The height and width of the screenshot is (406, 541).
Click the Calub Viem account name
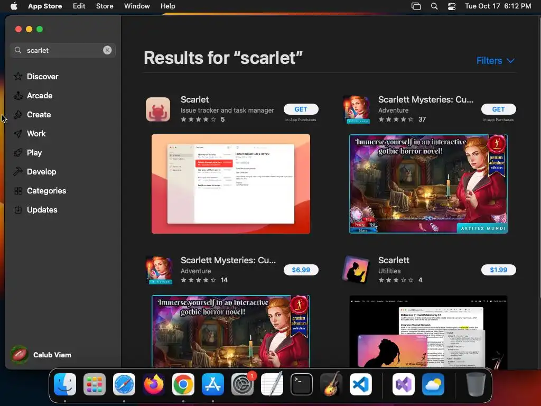tap(52, 355)
